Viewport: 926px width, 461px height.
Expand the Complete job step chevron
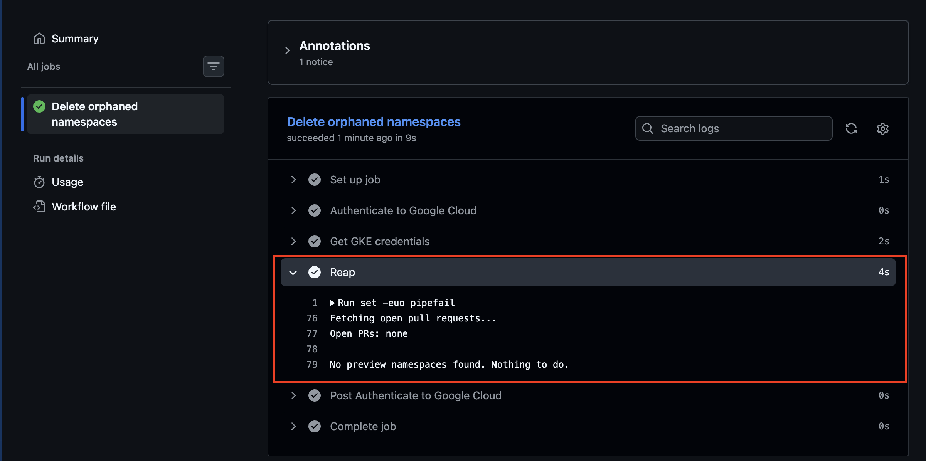[x=293, y=426]
